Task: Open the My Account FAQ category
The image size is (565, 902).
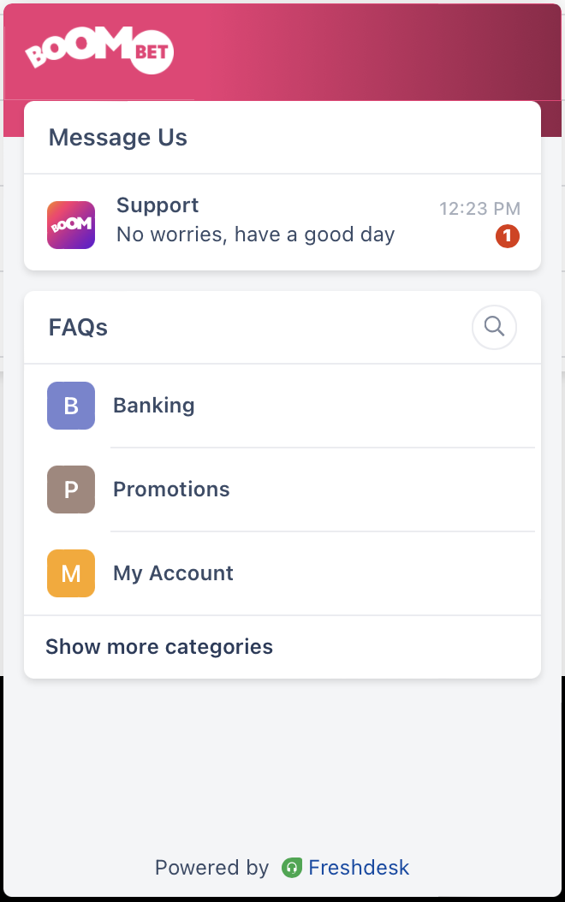Action: pyautogui.click(x=282, y=573)
